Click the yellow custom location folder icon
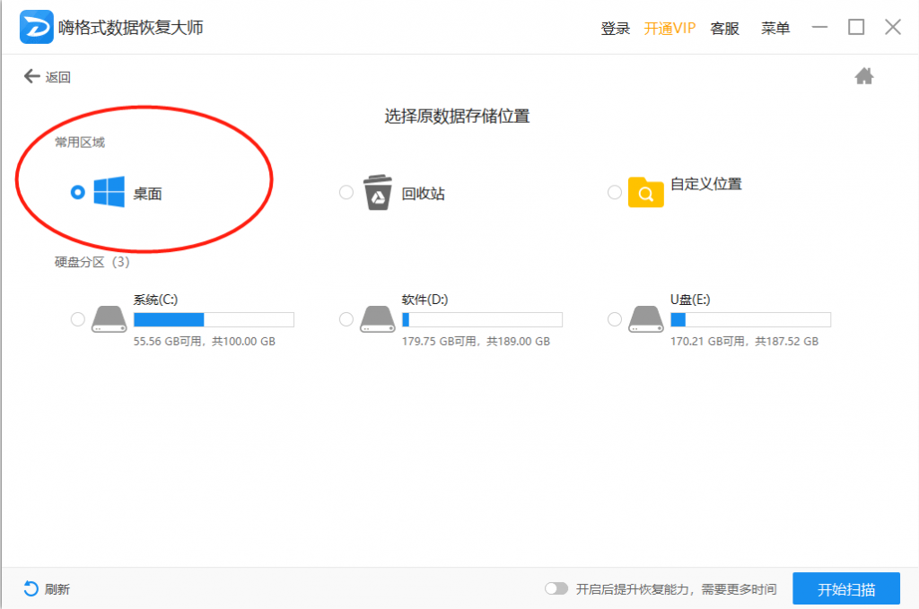 646,192
